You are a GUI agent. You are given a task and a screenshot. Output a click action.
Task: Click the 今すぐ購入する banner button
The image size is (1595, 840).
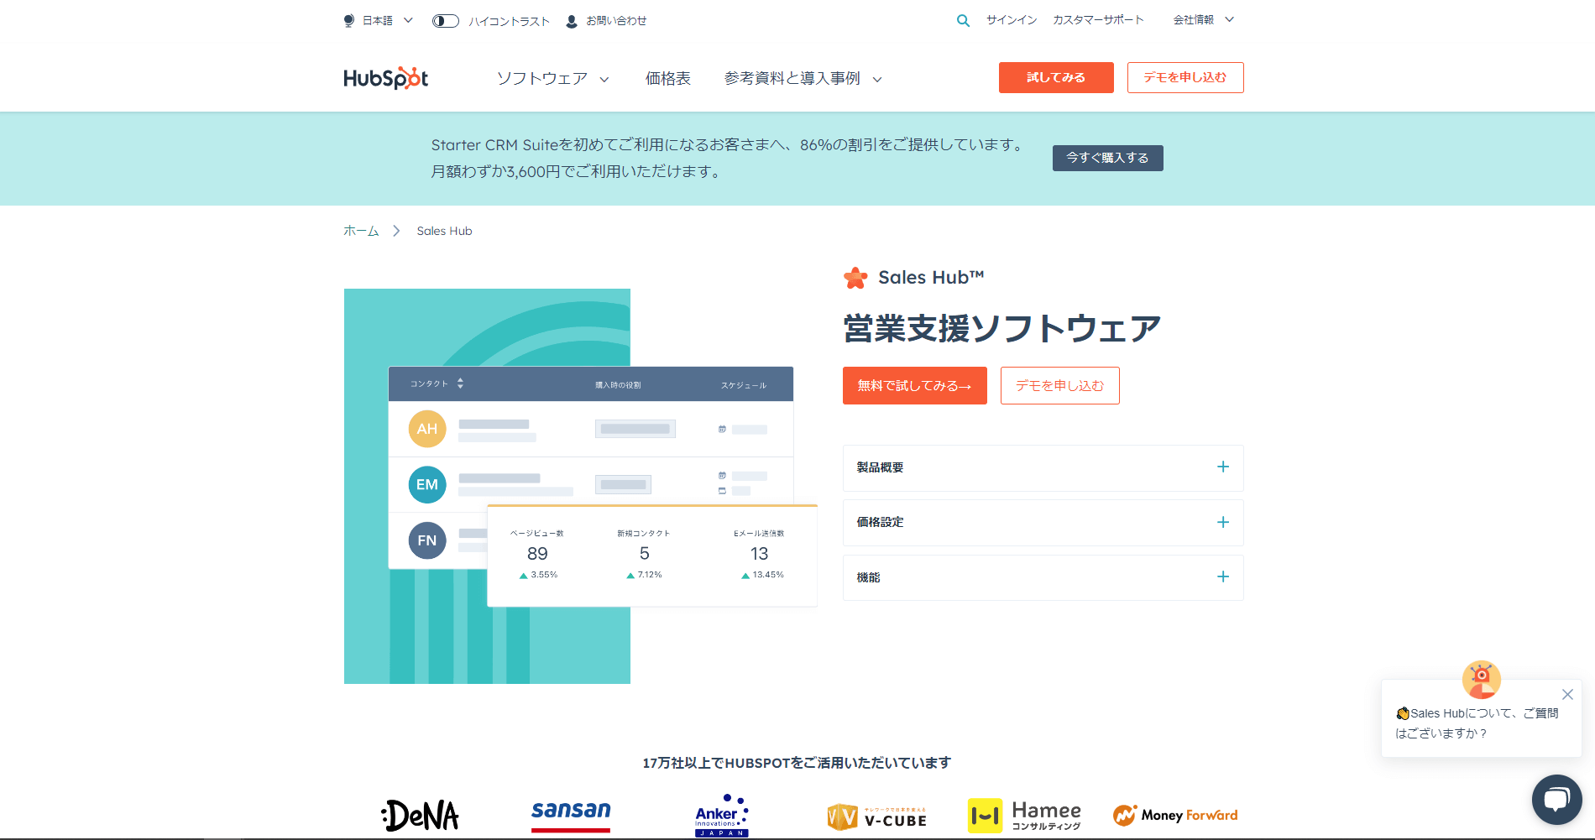click(1107, 158)
